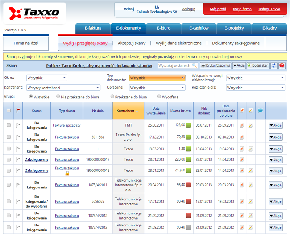This screenshot has width=290, height=234.
Task: Switch to the E-faktura tab
Action: [93, 28]
